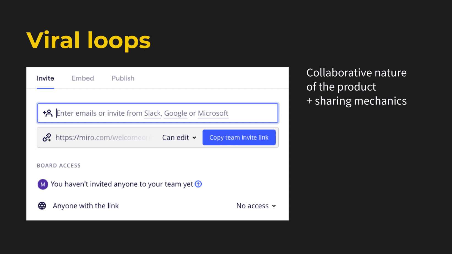
Task: Switch to the Publish tab
Action: 123,78
